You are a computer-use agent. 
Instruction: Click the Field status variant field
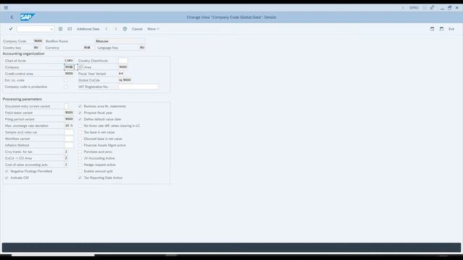[x=69, y=113]
